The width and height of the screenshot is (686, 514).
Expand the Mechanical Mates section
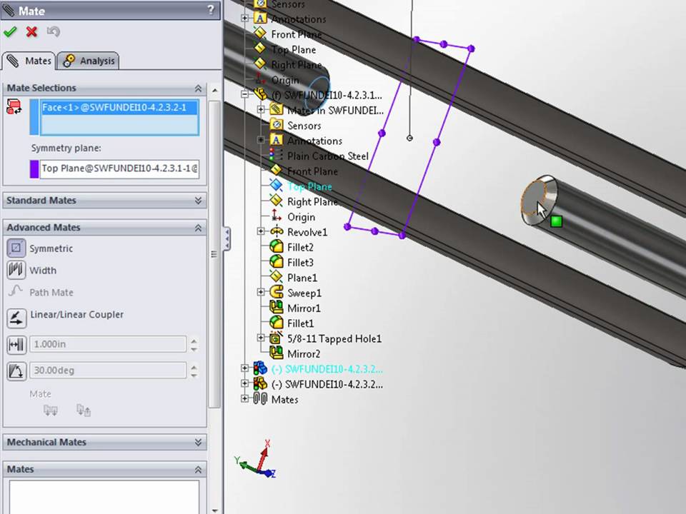click(x=198, y=443)
